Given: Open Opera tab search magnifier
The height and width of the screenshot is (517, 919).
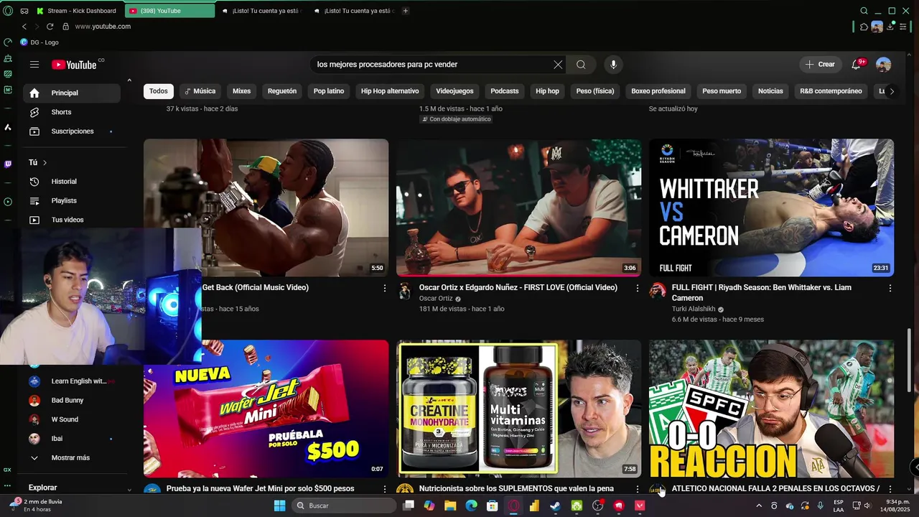Looking at the screenshot, I should point(864,11).
